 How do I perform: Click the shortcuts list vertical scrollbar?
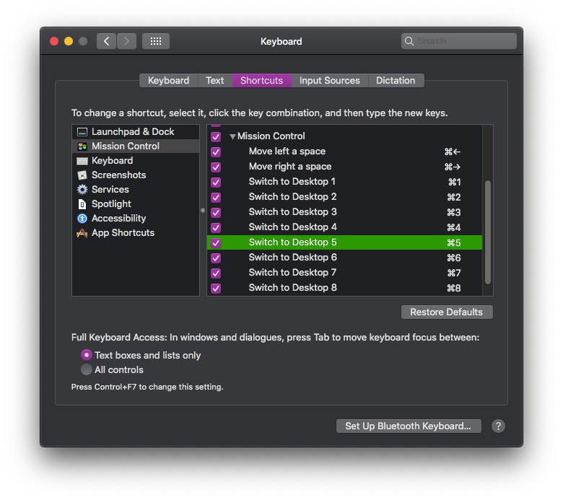(488, 231)
